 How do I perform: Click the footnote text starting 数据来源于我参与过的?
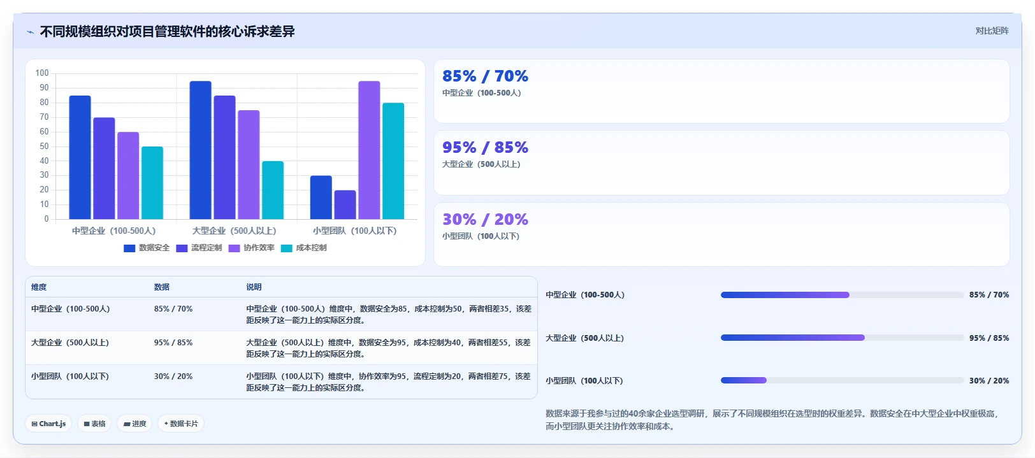772,420
